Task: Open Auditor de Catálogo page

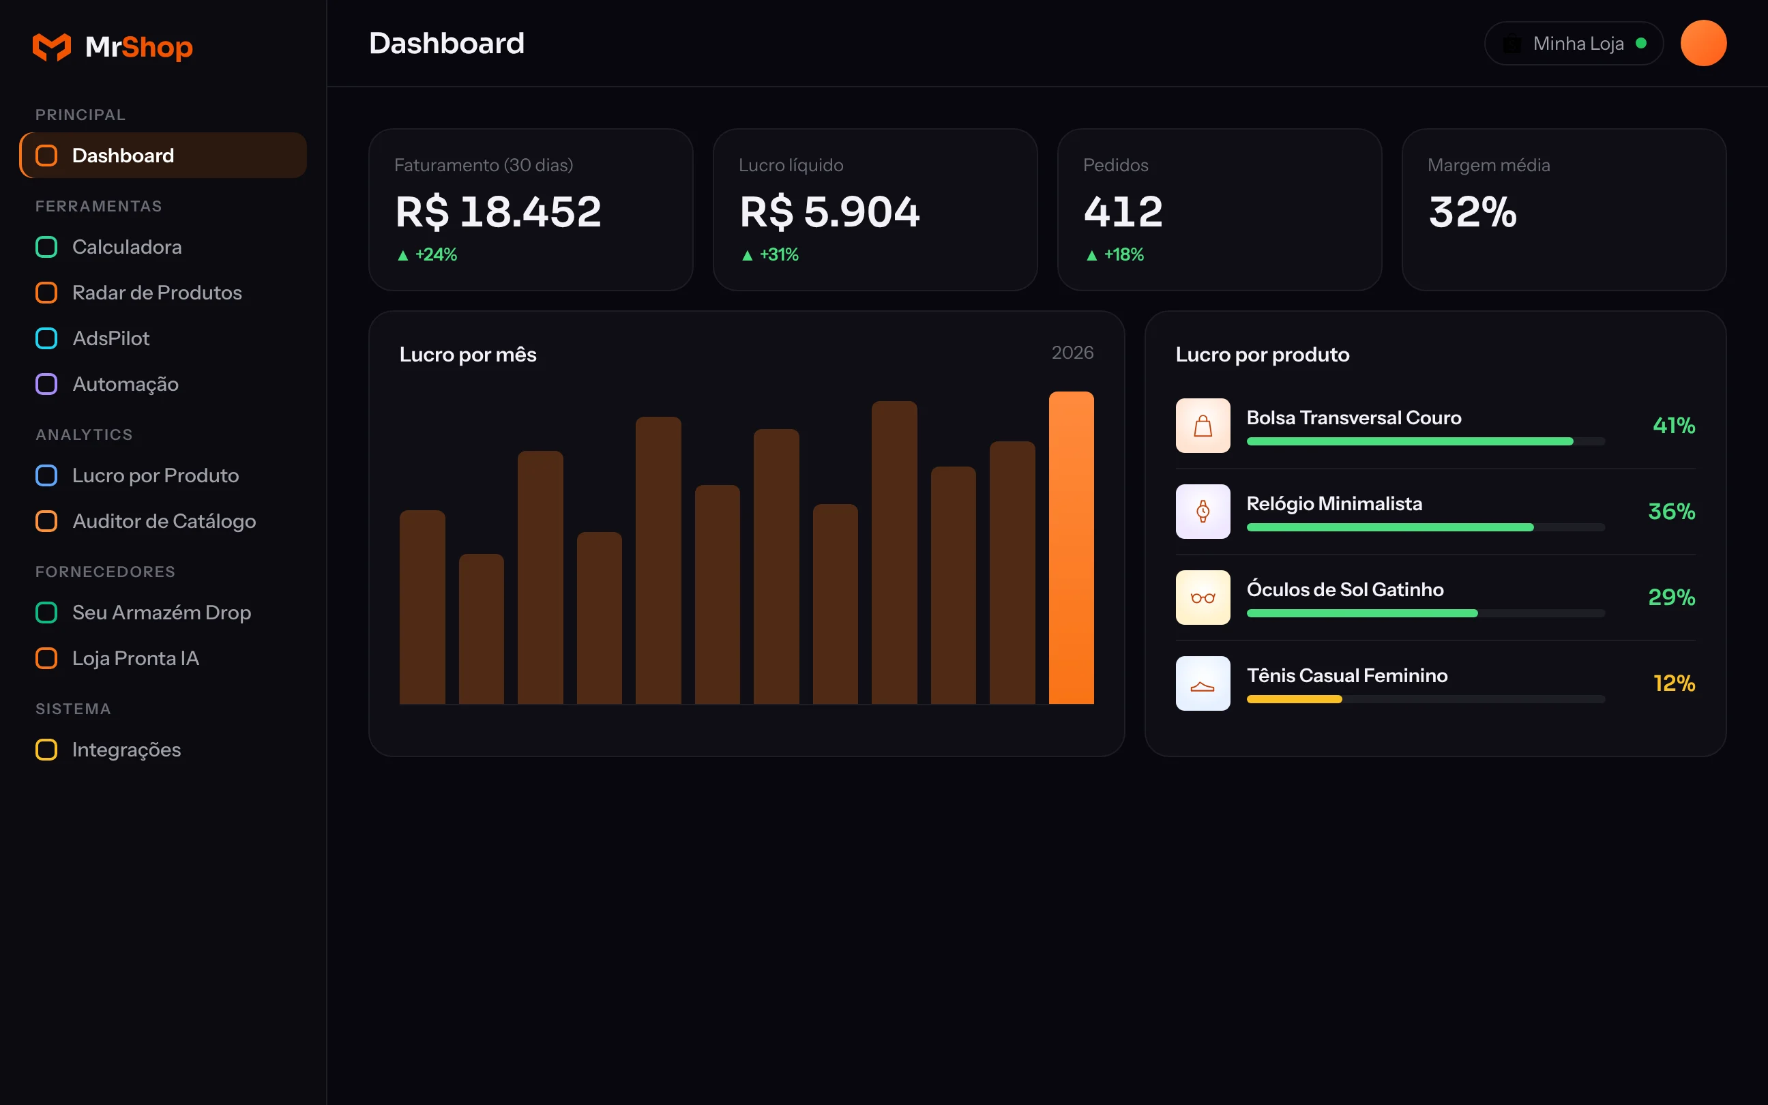Action: point(163,521)
